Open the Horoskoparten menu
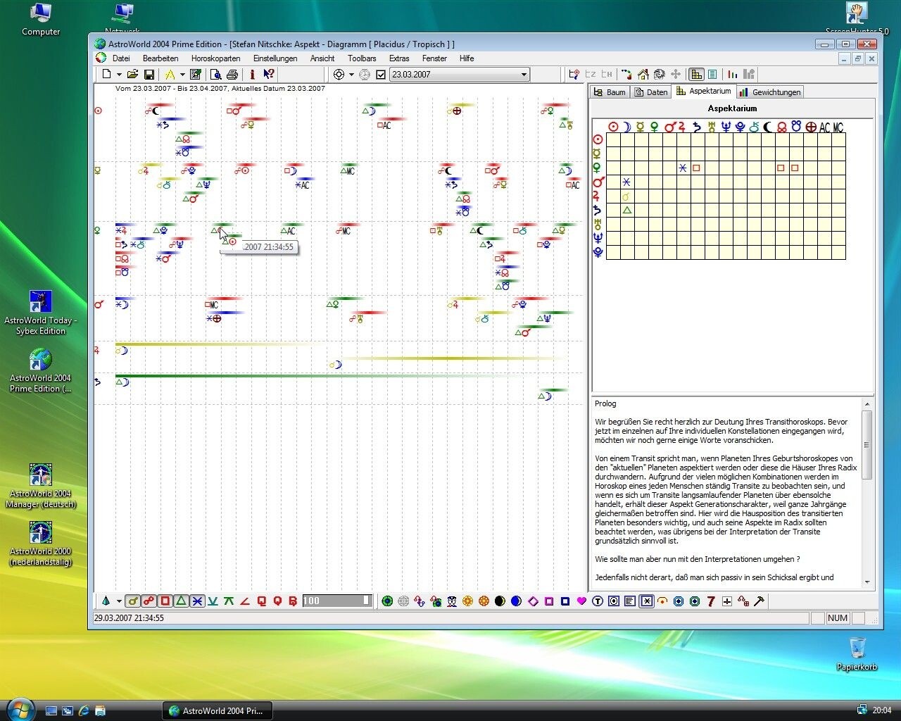Image resolution: width=901 pixels, height=721 pixels. [216, 58]
